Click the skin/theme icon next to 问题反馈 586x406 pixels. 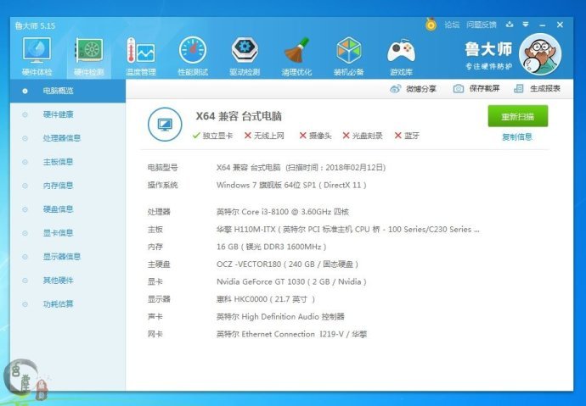click(x=510, y=25)
